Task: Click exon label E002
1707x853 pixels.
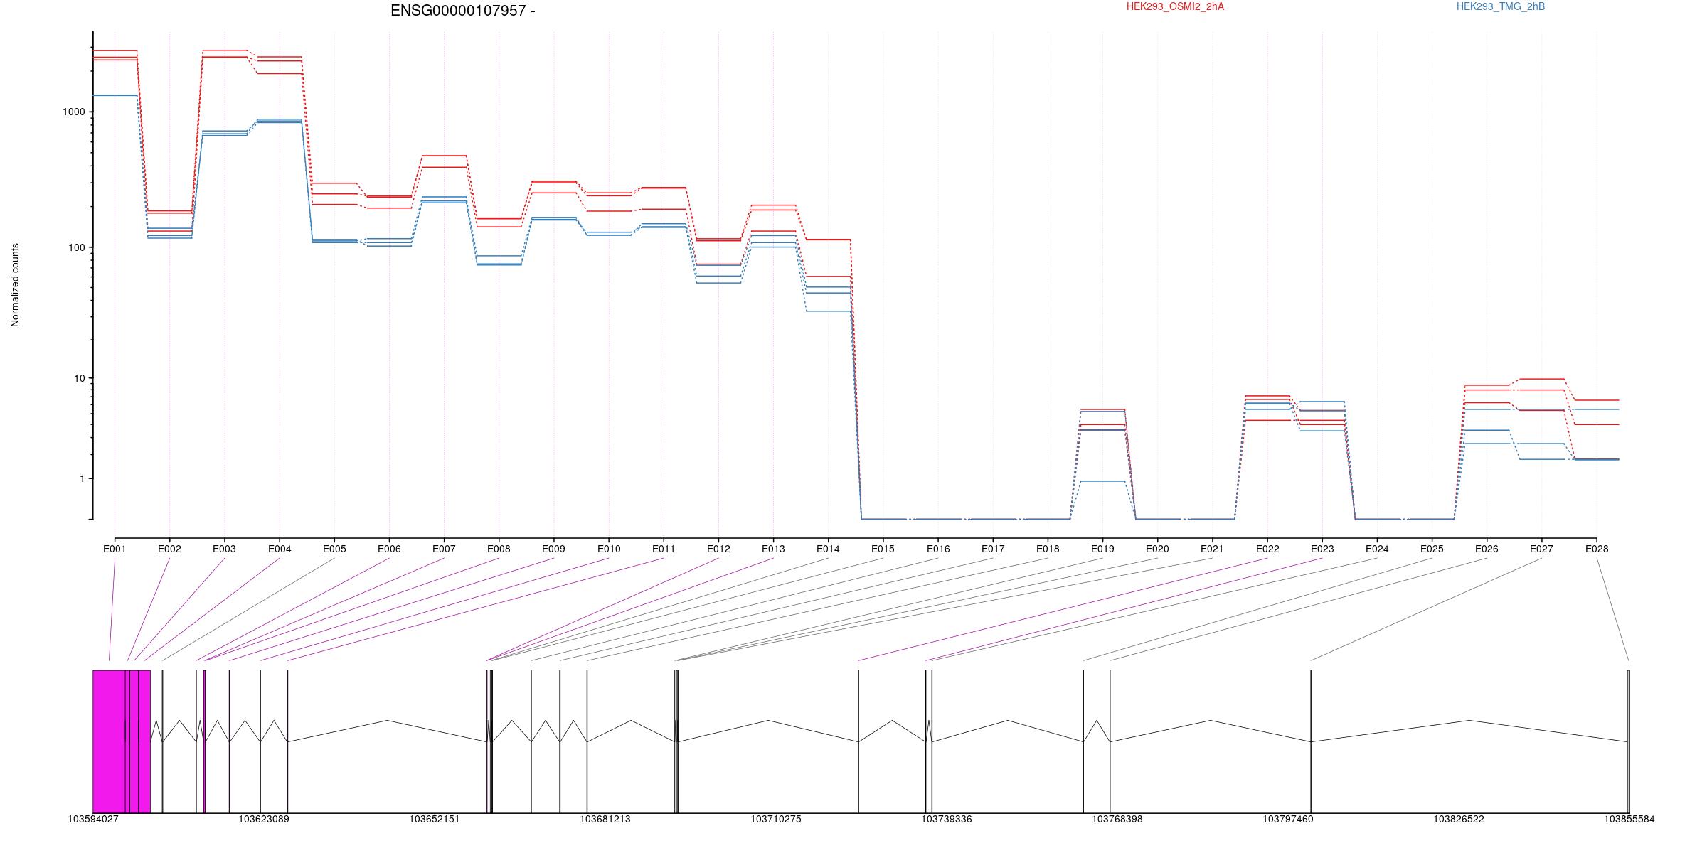Action: 169,549
